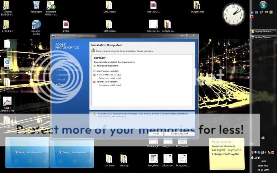Open the pilókas folder shortcut
The width and height of the screenshot is (277, 173).
(7, 24)
